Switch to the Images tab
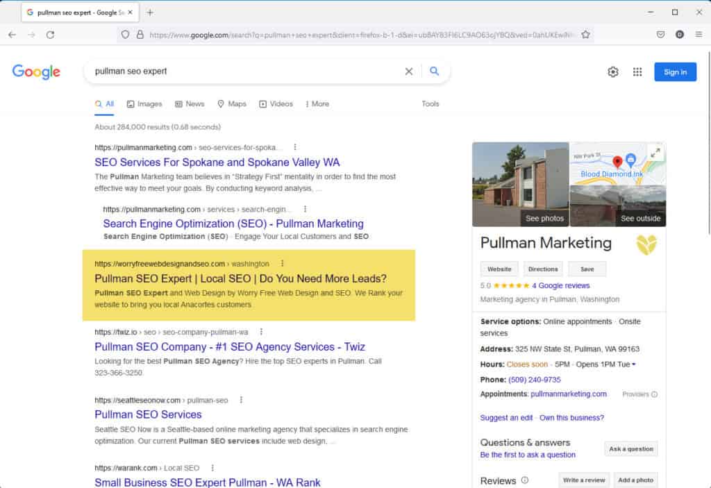 pyautogui.click(x=144, y=104)
